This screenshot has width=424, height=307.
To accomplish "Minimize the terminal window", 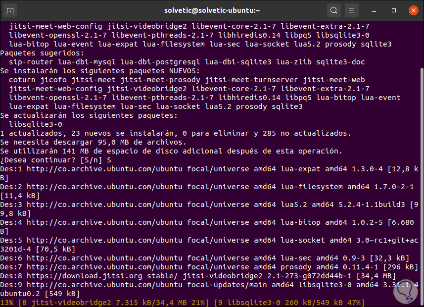I will (374, 10).
